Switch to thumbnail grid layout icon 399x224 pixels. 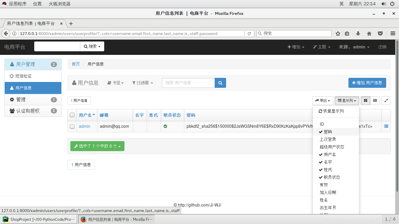(x=366, y=101)
